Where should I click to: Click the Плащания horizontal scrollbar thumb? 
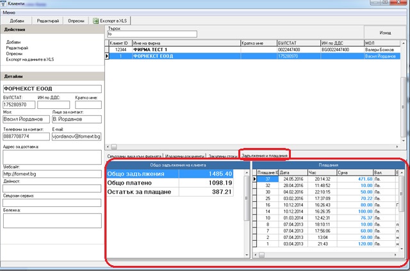(x=261, y=255)
